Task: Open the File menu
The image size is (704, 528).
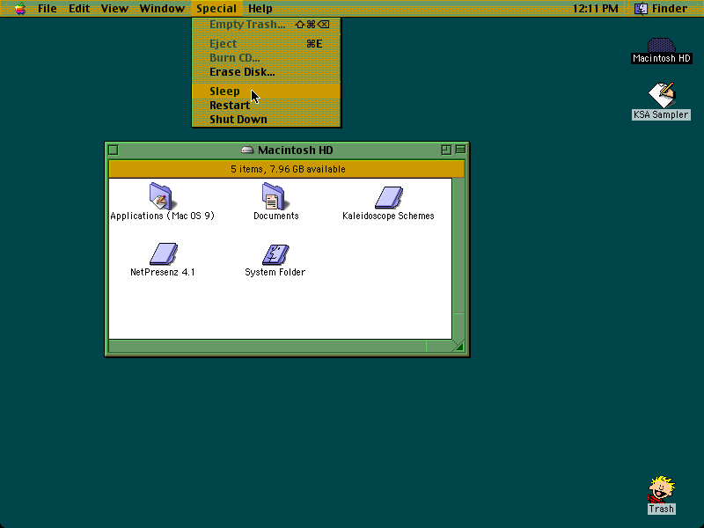Action: pos(48,8)
